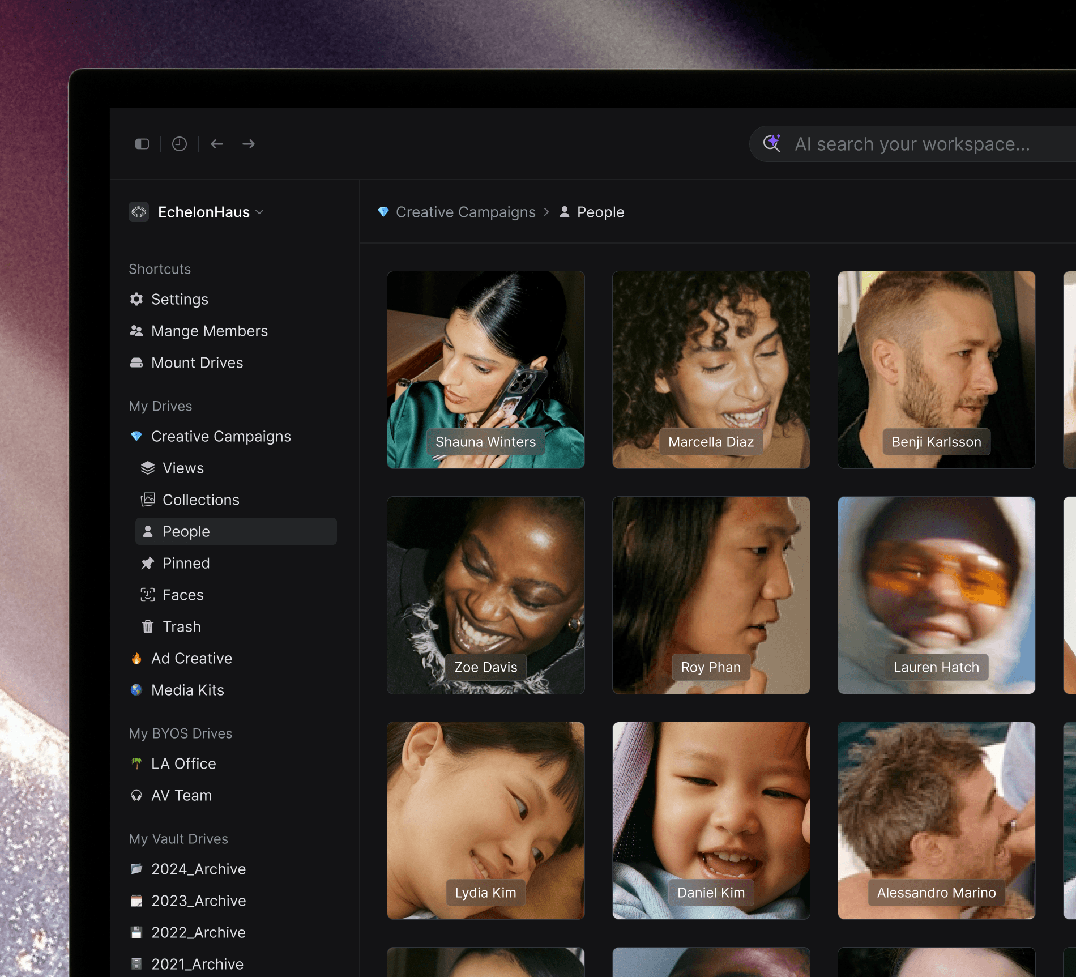Open Lauren Hatch photo card
This screenshot has width=1076, height=977.
pyautogui.click(x=937, y=595)
